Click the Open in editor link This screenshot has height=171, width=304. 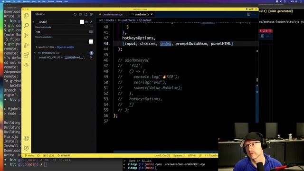pyautogui.click(x=66, y=47)
